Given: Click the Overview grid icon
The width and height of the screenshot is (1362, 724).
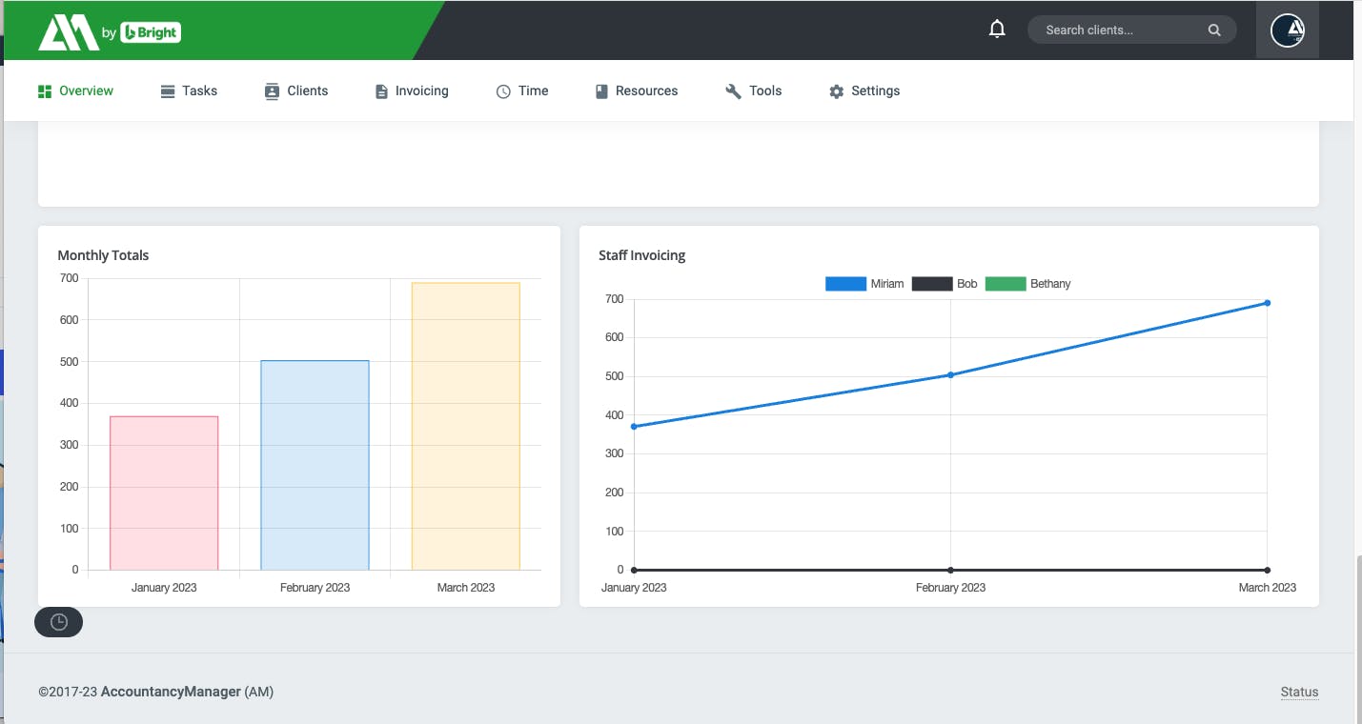Looking at the screenshot, I should (44, 91).
